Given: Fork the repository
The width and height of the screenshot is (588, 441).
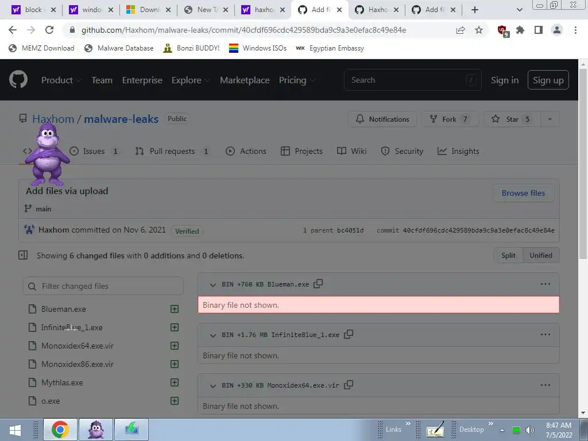Looking at the screenshot, I should [450, 119].
